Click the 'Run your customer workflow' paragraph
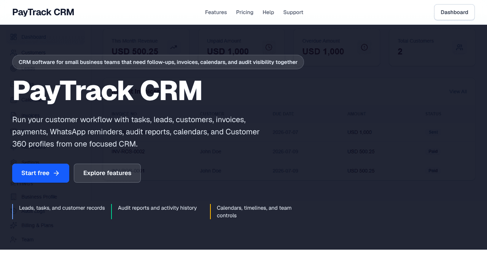The image size is (487, 274). [x=136, y=132]
